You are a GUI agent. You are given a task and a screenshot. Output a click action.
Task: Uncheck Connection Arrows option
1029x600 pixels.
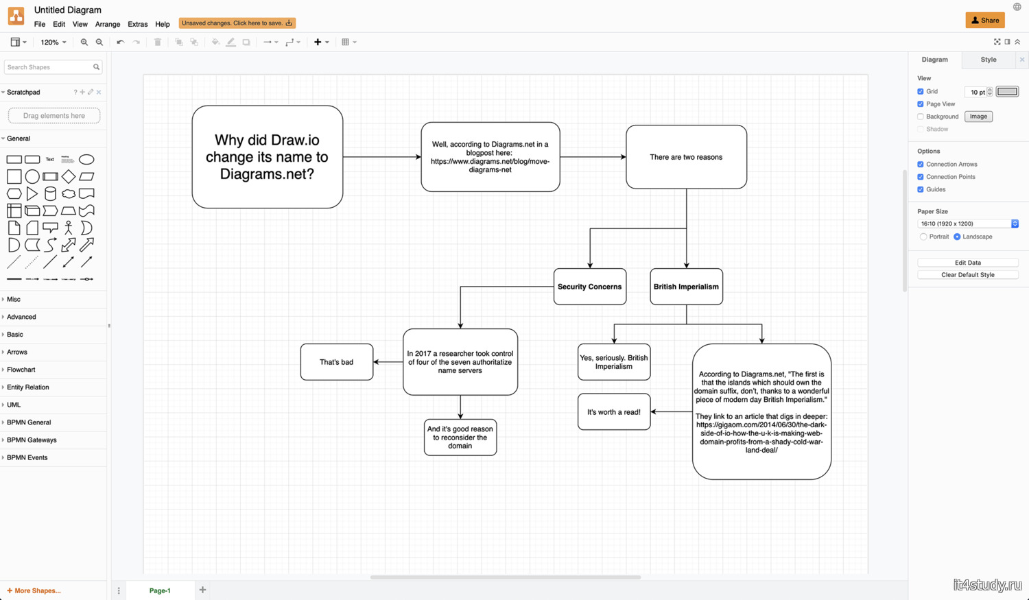(x=921, y=165)
